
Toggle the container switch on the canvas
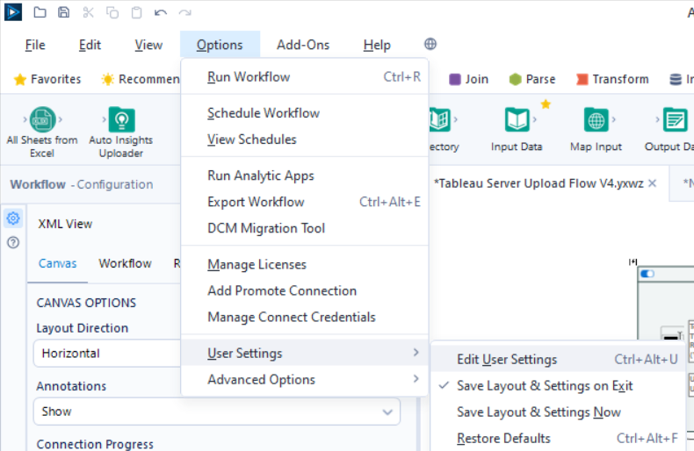click(647, 274)
